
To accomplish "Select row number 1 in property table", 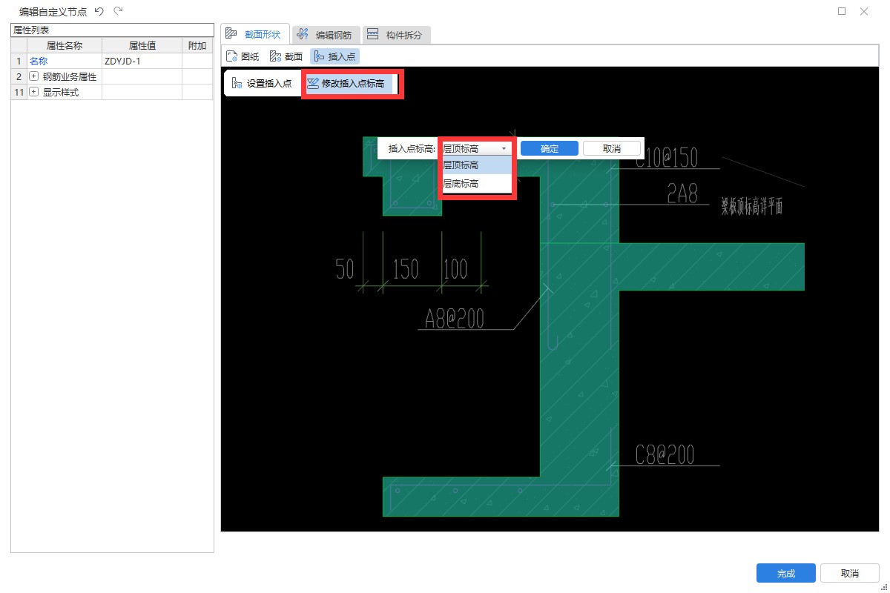I will [19, 61].
